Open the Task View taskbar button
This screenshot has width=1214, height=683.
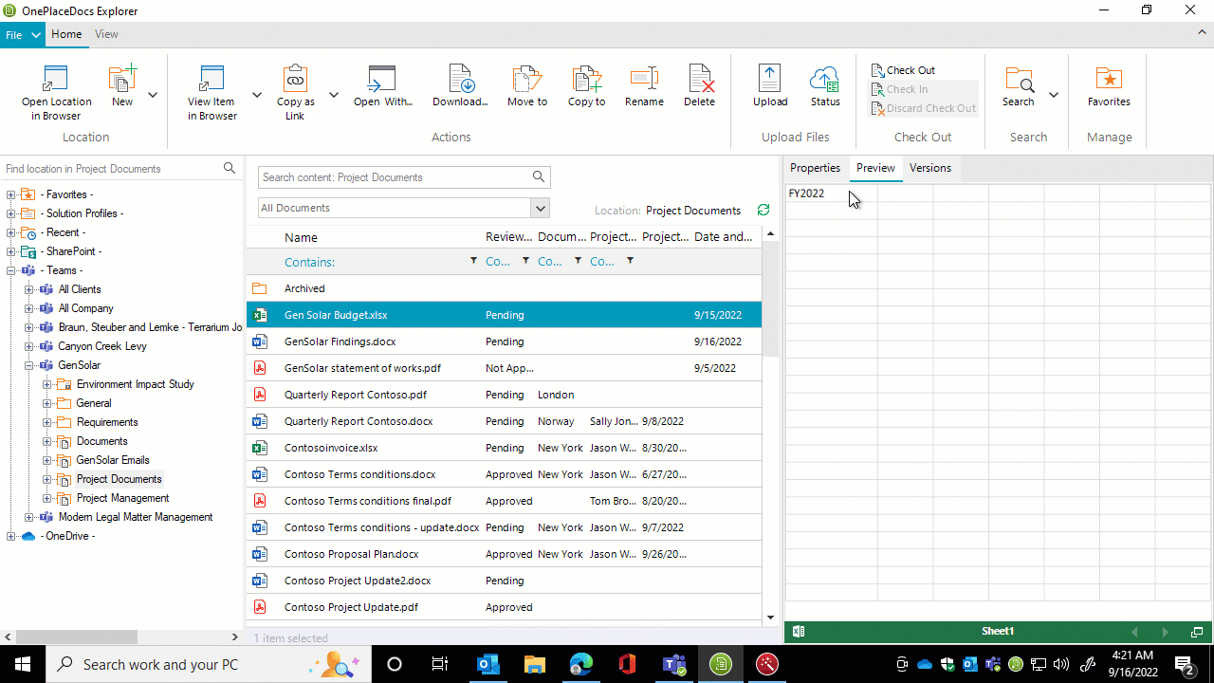(439, 664)
